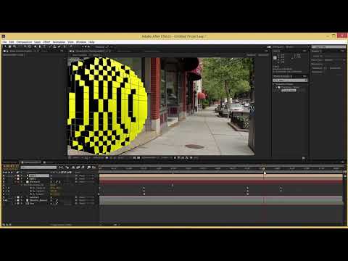The width and height of the screenshot is (348, 261).
Task: Toggle stopwatch on first keyframed effect property
Action: (x=30, y=188)
